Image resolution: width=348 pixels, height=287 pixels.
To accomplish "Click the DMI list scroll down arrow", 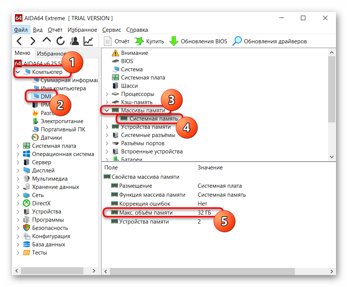I will [x=332, y=157].
